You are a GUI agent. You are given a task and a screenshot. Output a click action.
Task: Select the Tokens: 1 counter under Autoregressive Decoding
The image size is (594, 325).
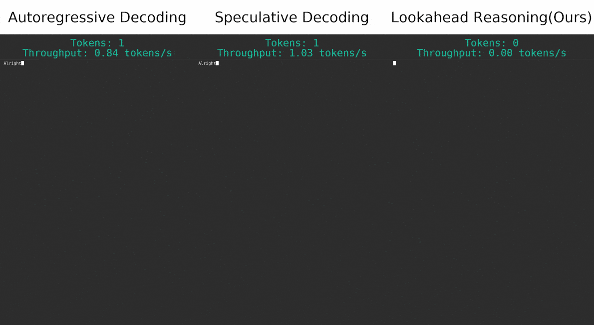pos(97,43)
